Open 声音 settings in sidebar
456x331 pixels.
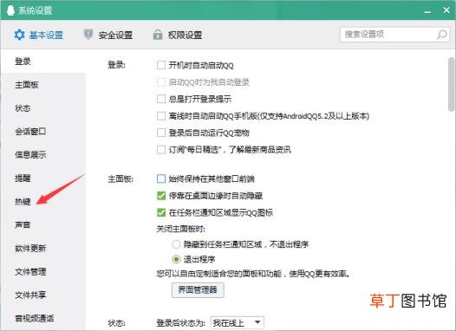(x=43, y=224)
